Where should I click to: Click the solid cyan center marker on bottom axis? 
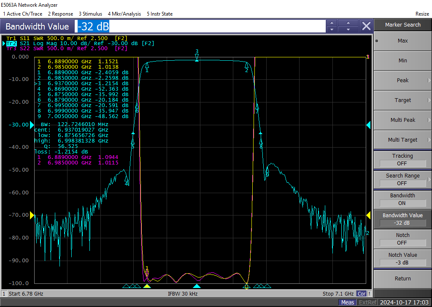pyautogui.click(x=197, y=286)
